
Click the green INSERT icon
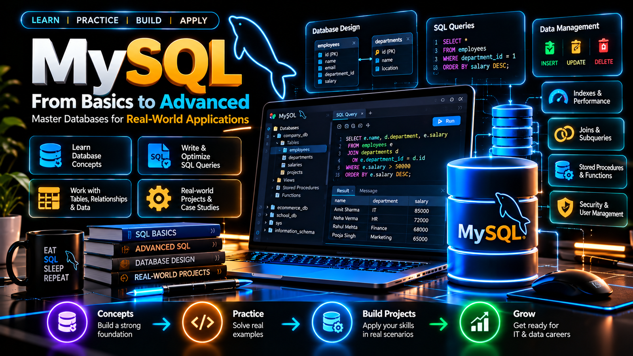[x=550, y=48]
